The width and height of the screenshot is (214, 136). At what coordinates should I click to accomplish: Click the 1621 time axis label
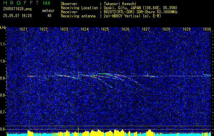point(23,29)
